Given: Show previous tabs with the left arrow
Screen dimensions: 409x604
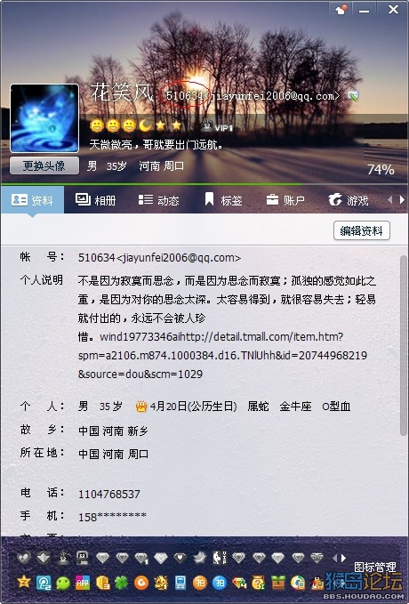Looking at the screenshot, I should point(390,200).
